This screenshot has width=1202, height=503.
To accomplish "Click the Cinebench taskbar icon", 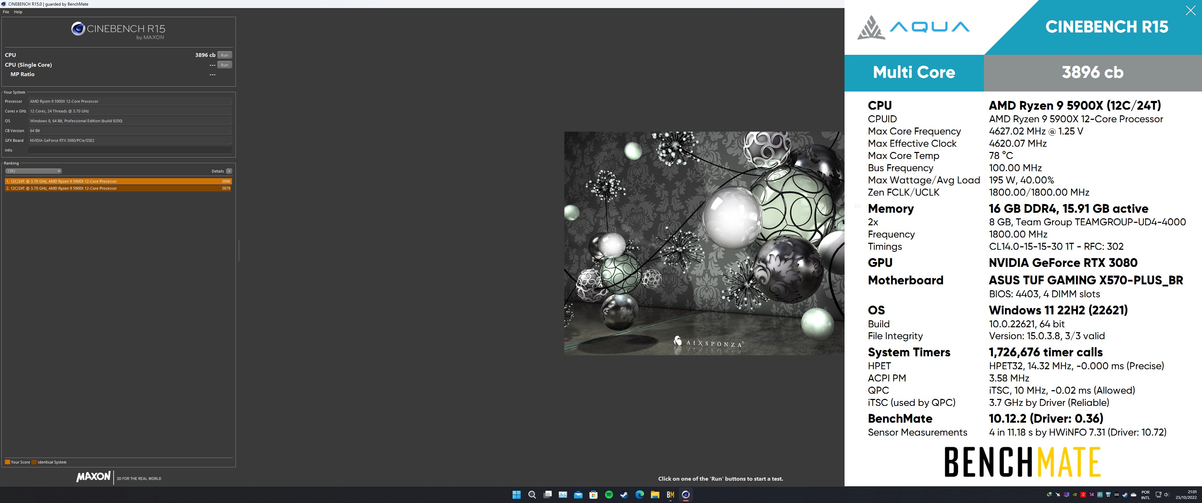I will pyautogui.click(x=686, y=495).
